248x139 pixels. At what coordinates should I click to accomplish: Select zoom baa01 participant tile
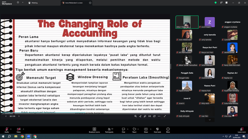point(210,22)
